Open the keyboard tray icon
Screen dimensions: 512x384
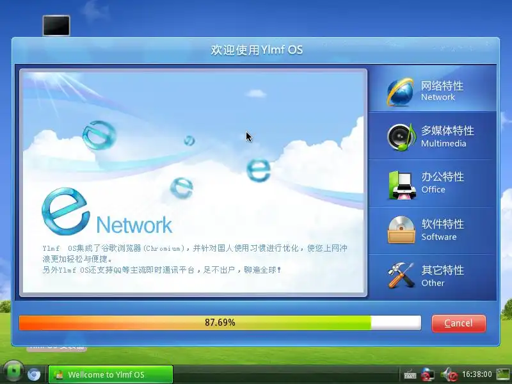tap(410, 374)
